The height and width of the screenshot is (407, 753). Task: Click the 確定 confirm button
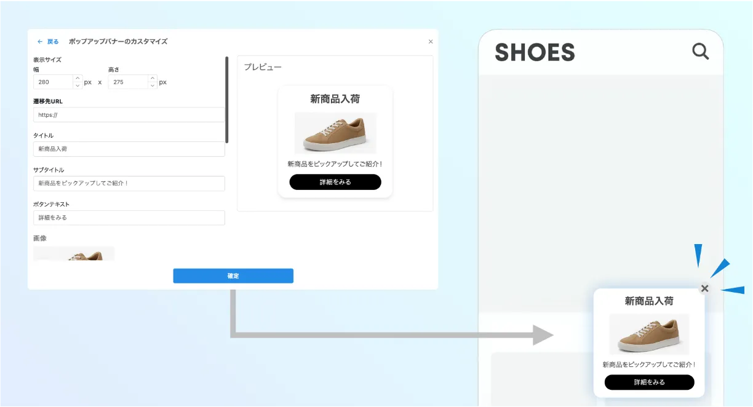click(233, 276)
